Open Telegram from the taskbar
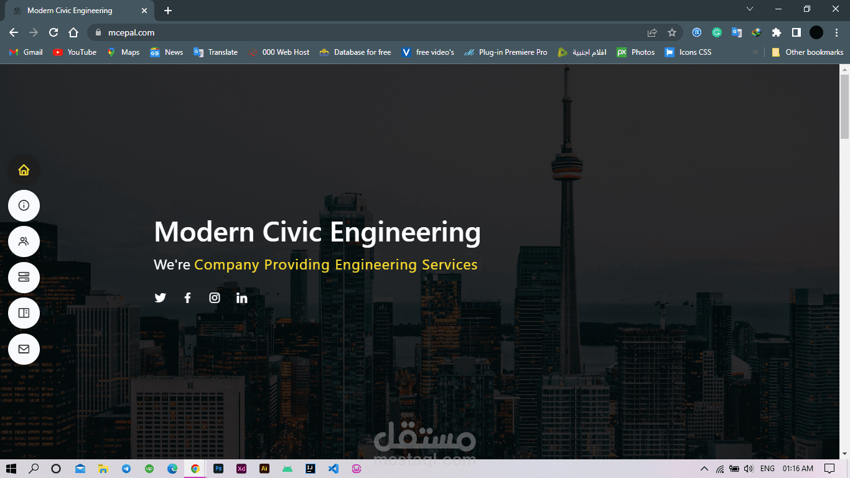Image resolution: width=850 pixels, height=478 pixels. pos(126,469)
